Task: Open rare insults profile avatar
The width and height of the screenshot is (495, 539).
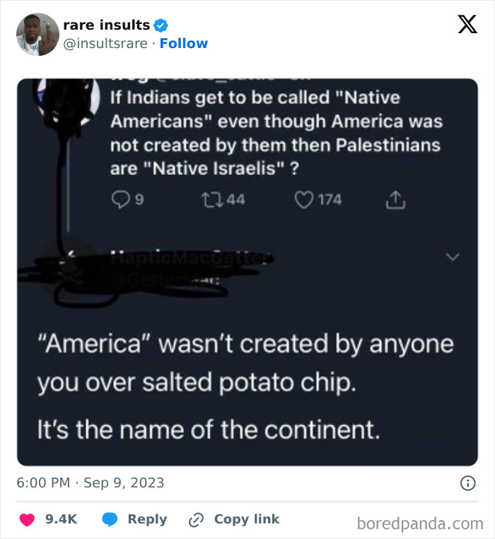Action: click(x=37, y=35)
